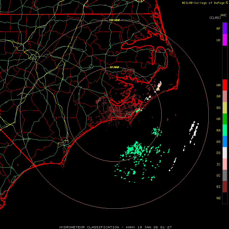Pick the RA light green legend swatch
This screenshot has width=229, height=229.
225,130
